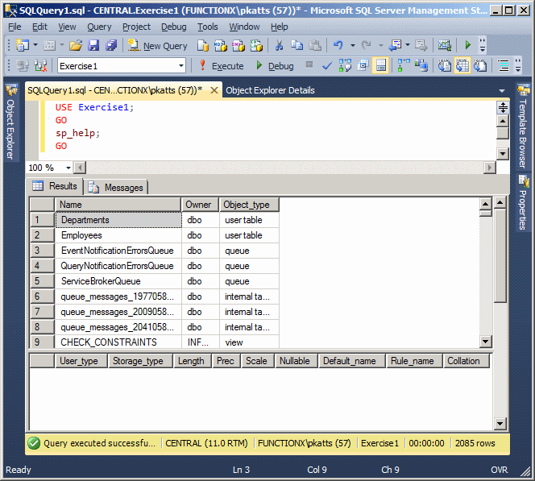The width and height of the screenshot is (535, 481).
Task: Parse the query with the blue checkmark
Action: (327, 65)
